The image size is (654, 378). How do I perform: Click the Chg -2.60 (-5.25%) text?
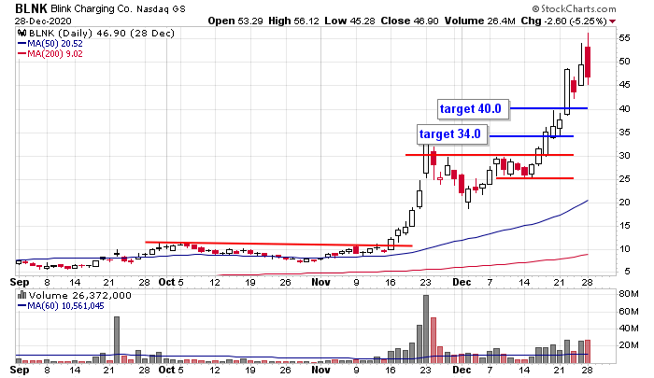pyautogui.click(x=563, y=21)
